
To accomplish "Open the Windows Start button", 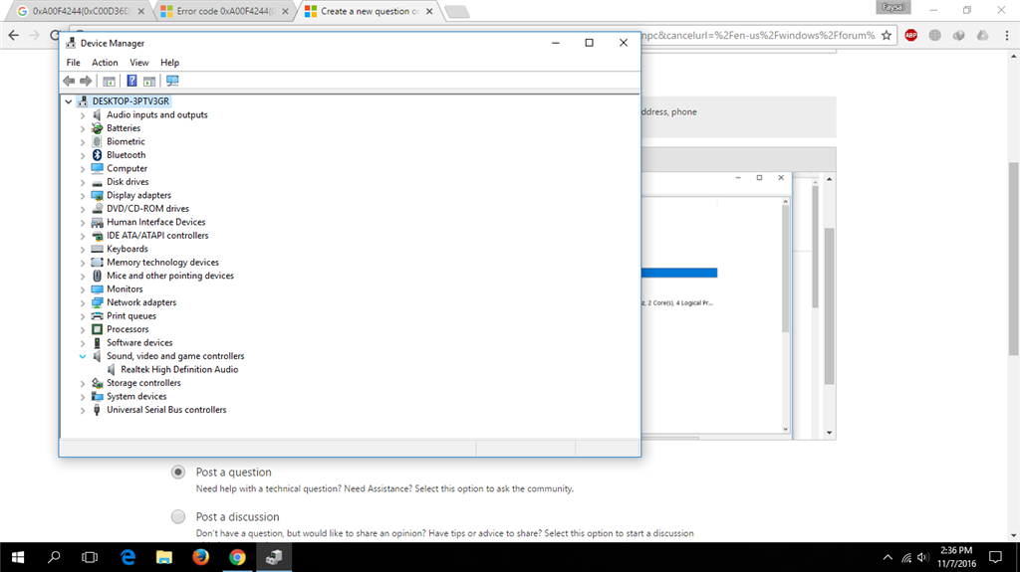I will click(x=18, y=557).
